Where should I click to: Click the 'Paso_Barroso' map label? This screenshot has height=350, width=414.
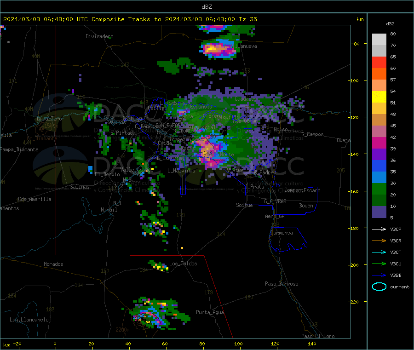tap(282, 284)
